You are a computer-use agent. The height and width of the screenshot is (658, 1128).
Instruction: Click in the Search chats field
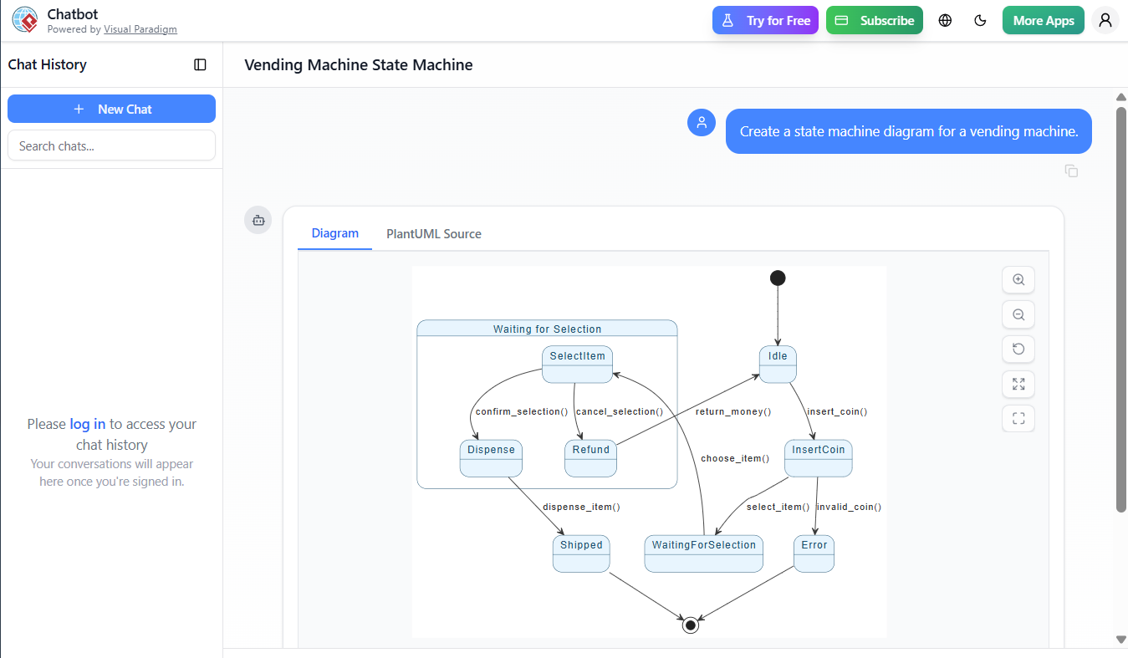[x=111, y=145]
